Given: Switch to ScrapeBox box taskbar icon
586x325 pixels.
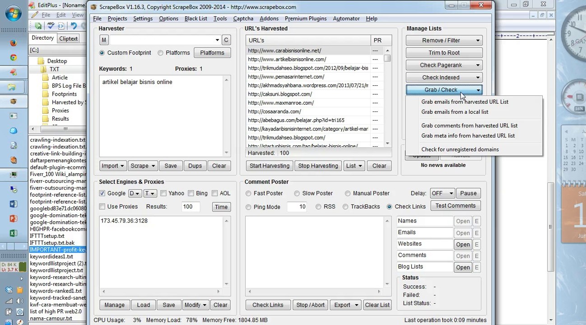Looking at the screenshot, I should pos(13,102).
